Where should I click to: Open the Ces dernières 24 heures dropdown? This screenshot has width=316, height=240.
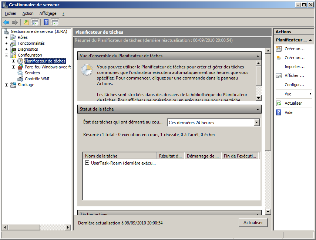click(257, 123)
